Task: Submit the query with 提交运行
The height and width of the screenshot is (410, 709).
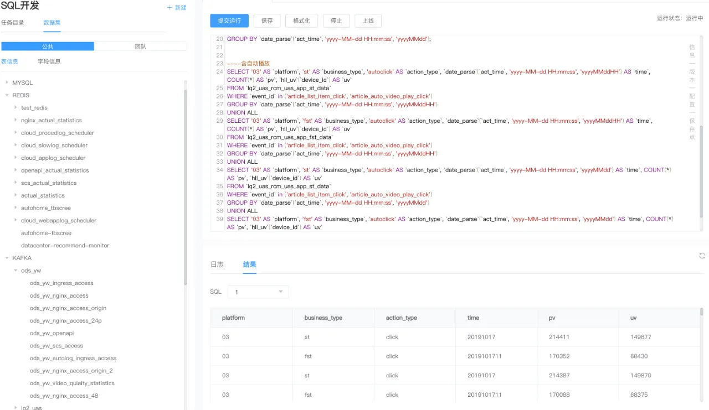Action: tap(229, 20)
